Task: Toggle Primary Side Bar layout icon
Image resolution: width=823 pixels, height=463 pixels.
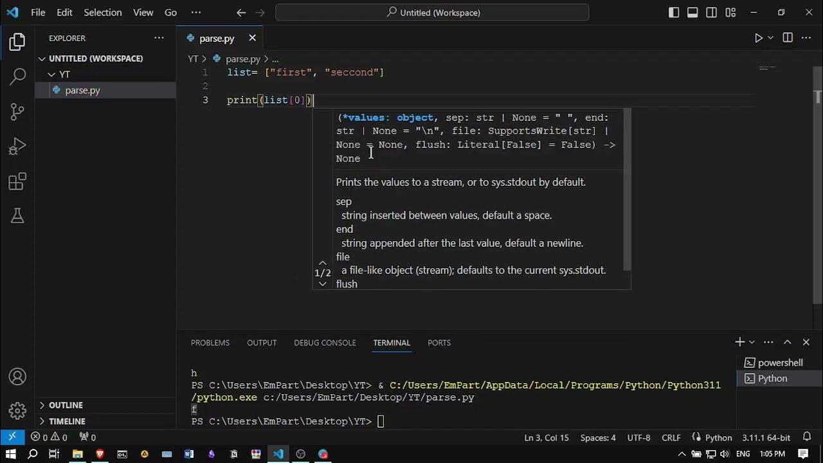Action: pyautogui.click(x=673, y=12)
